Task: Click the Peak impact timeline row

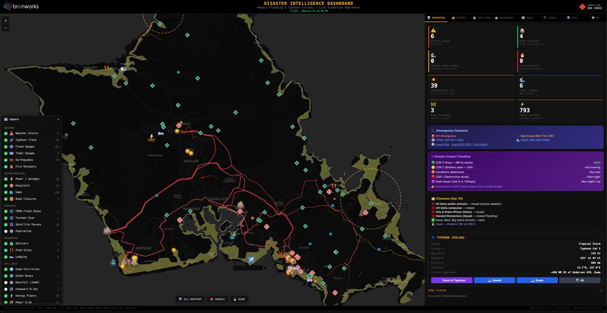Action: pyautogui.click(x=515, y=182)
